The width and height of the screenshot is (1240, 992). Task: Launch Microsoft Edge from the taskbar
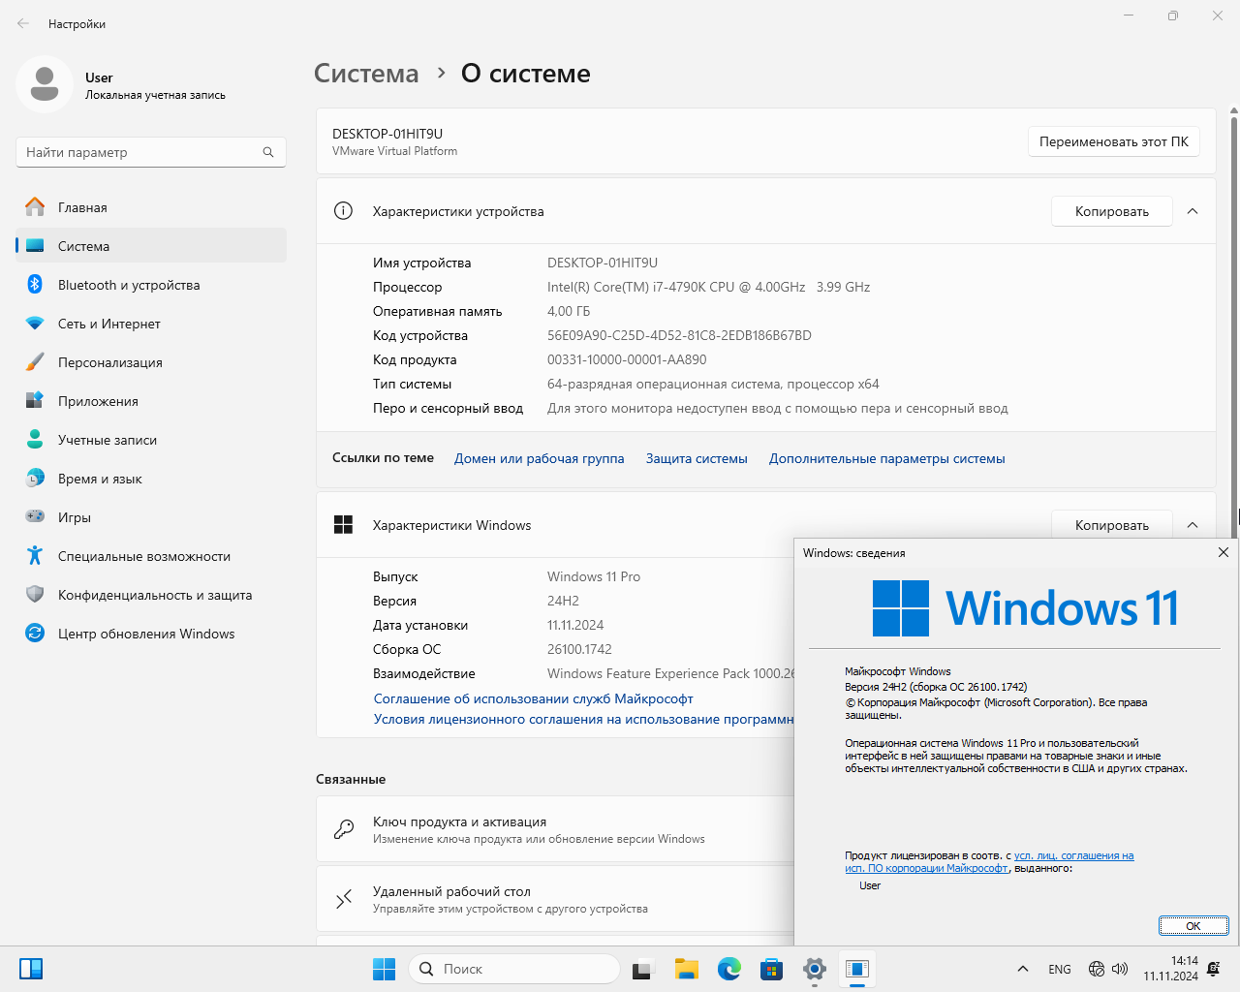coord(729,969)
